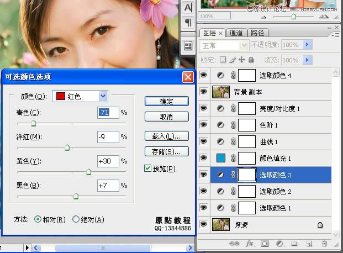Hide the 颜色填充 1 layer
Viewport: 343px width, 253px height.
tap(203, 159)
